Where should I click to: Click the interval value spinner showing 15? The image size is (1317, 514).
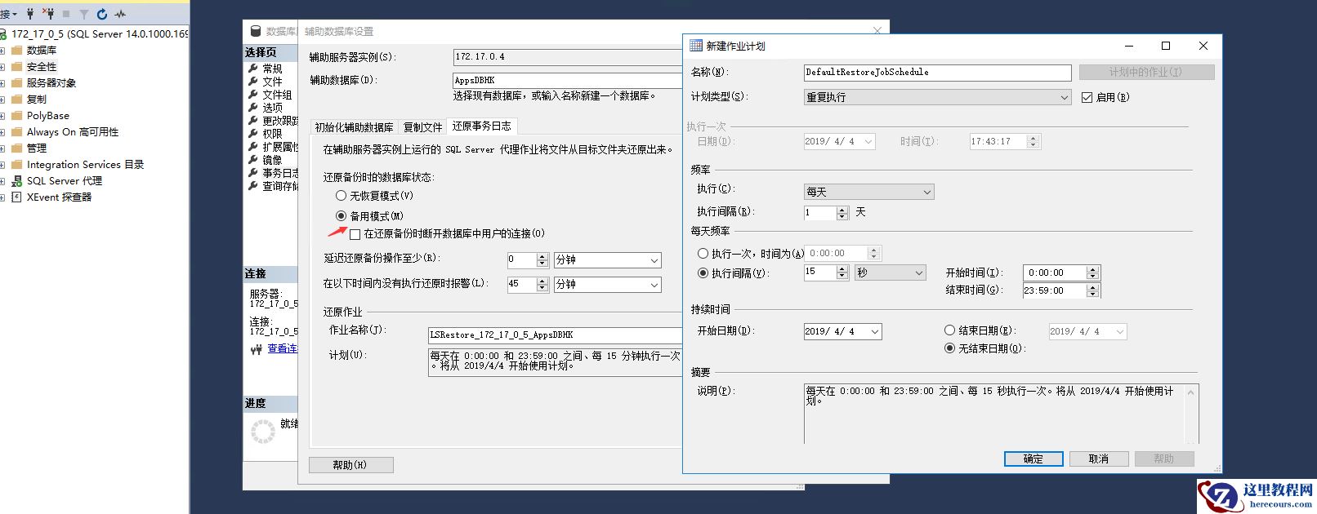click(842, 273)
